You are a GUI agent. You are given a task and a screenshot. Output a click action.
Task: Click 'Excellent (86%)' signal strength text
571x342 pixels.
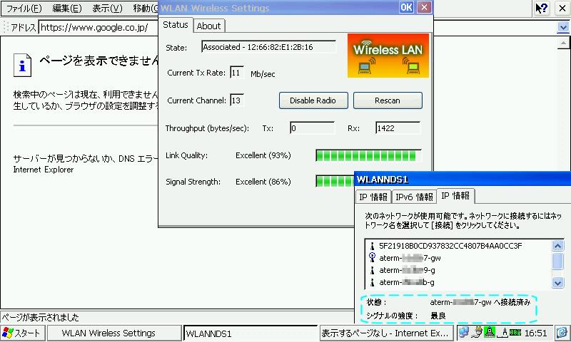click(x=263, y=182)
